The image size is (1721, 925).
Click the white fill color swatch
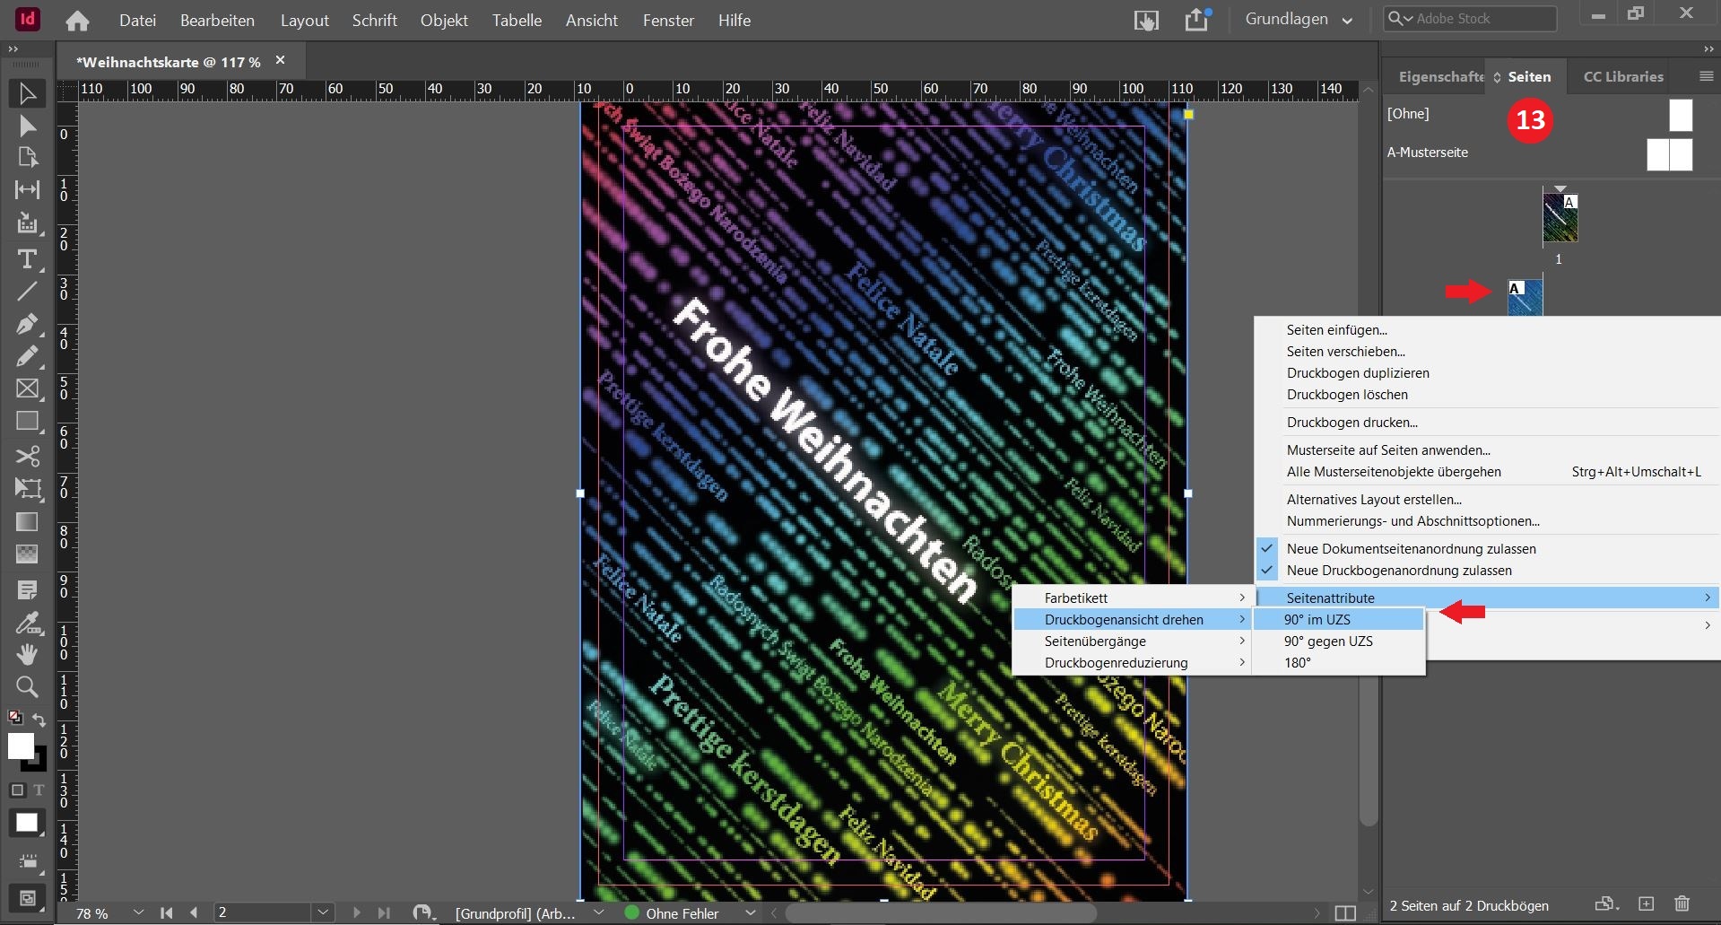pyautogui.click(x=21, y=746)
